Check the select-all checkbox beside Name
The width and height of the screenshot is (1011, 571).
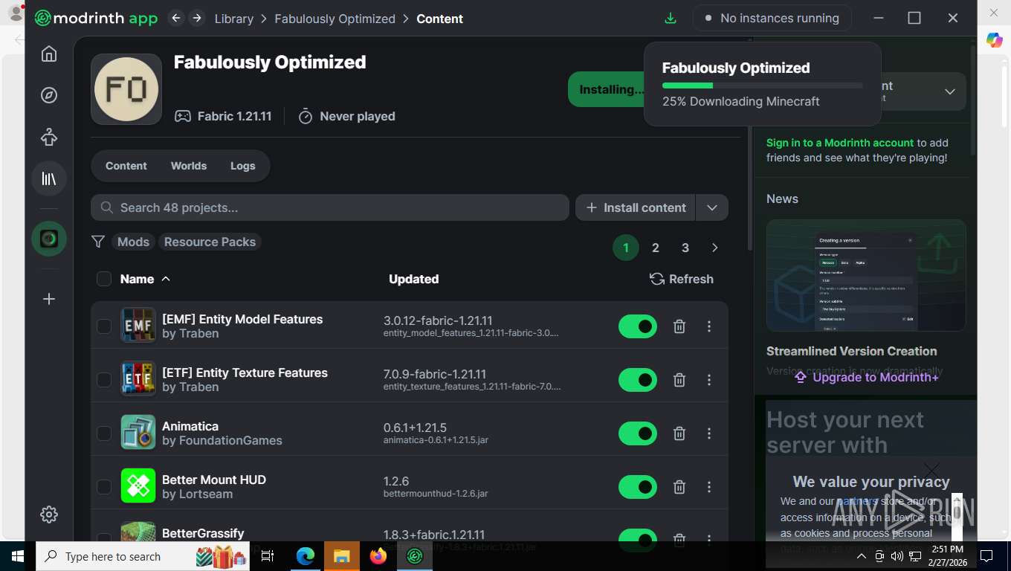click(x=104, y=279)
